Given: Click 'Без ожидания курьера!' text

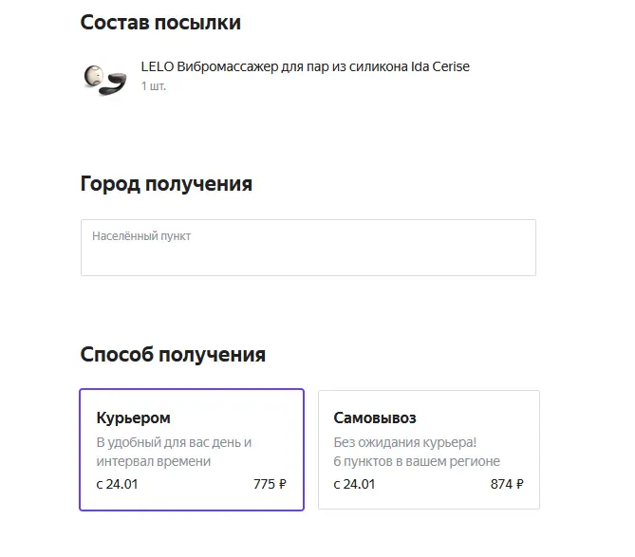Looking at the screenshot, I should [405, 442].
